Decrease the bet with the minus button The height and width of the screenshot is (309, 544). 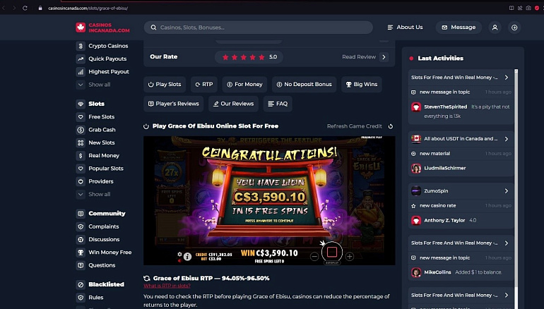[314, 257]
